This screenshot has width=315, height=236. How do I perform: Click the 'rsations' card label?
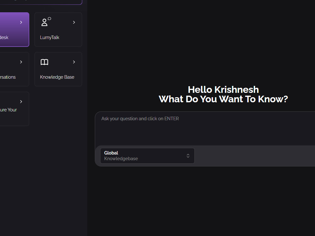pos(8,77)
